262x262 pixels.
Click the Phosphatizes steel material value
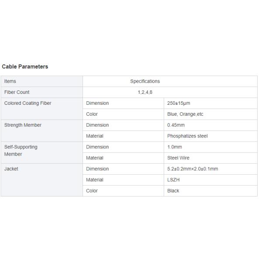click(187, 136)
